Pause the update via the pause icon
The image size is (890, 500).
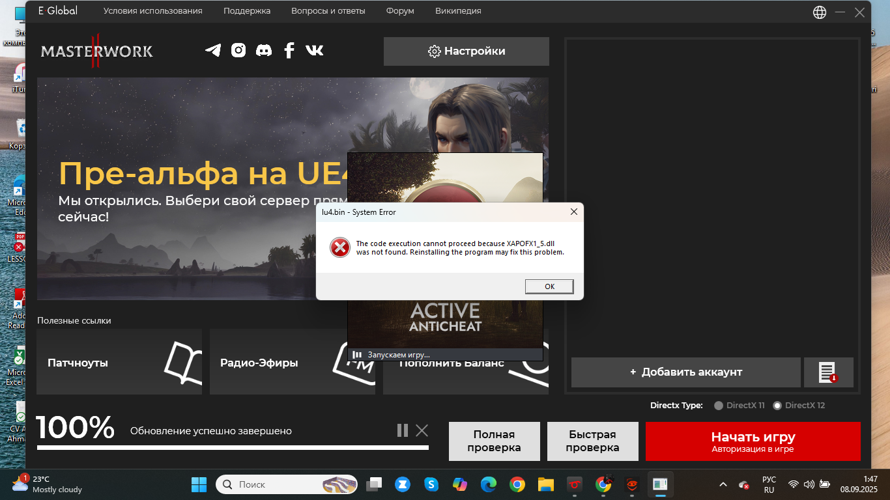coord(403,430)
